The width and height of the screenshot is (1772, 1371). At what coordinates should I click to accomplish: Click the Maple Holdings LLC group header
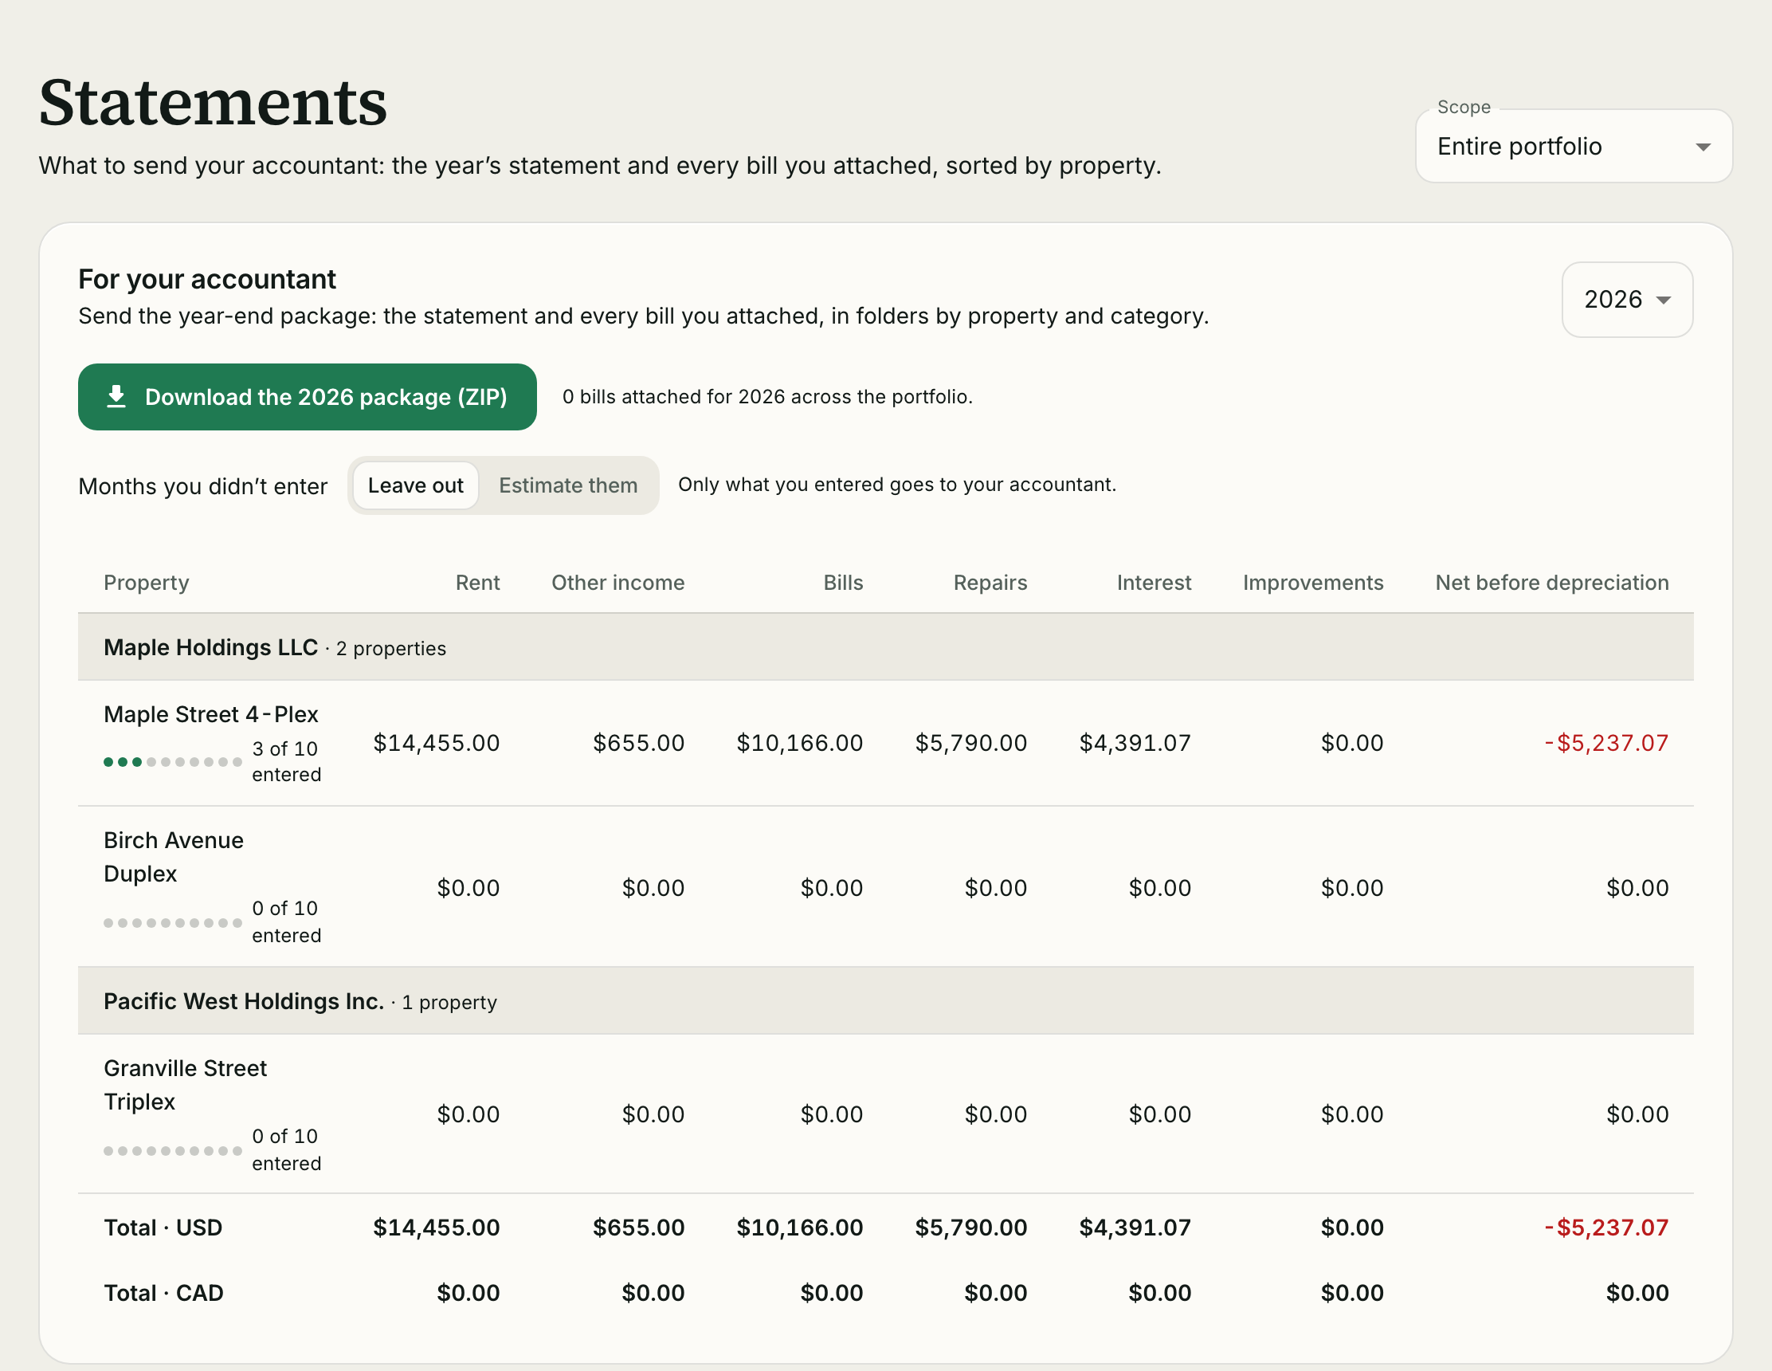[x=885, y=647]
